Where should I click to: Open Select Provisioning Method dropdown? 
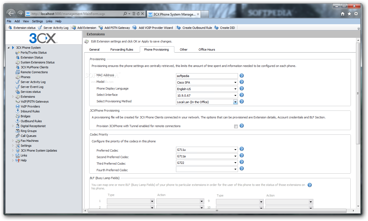tap(207, 102)
